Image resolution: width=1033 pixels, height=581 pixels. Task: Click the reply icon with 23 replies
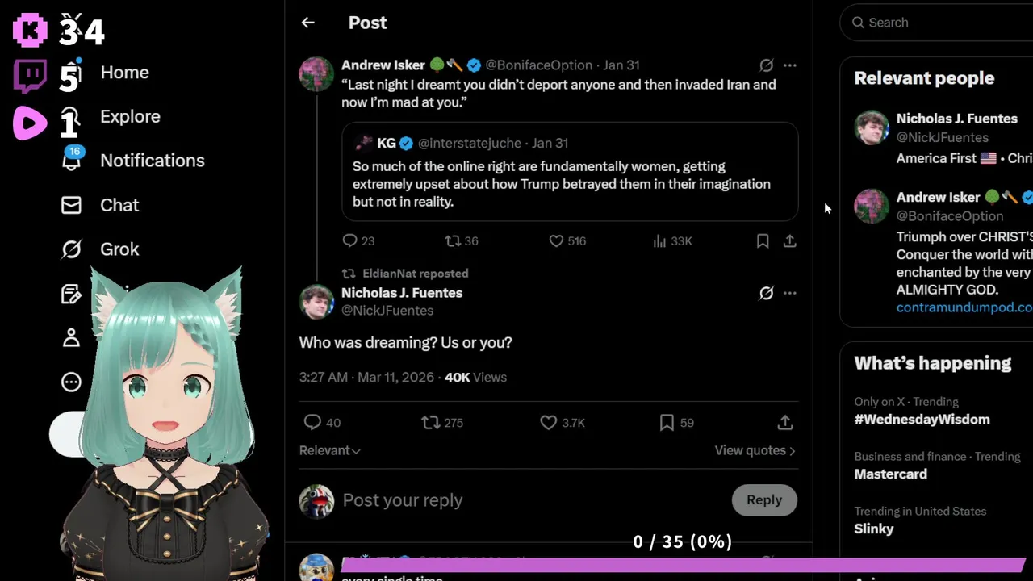pos(349,240)
